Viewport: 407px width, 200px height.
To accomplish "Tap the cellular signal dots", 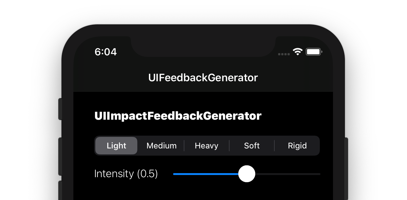I will (x=284, y=54).
